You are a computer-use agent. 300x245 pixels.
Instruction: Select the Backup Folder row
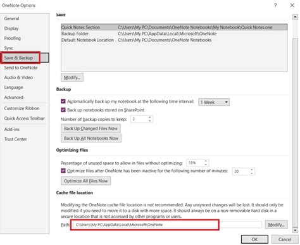tap(174, 34)
